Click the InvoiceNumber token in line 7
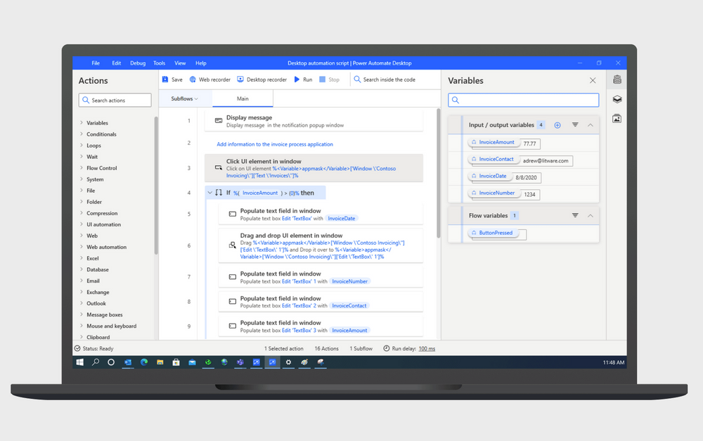Image resolution: width=703 pixels, height=441 pixels. coord(349,281)
